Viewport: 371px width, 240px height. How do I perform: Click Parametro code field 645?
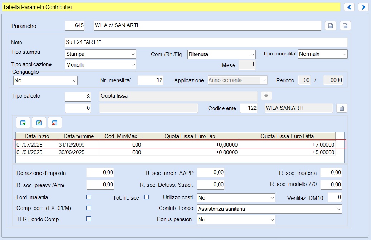75,25
